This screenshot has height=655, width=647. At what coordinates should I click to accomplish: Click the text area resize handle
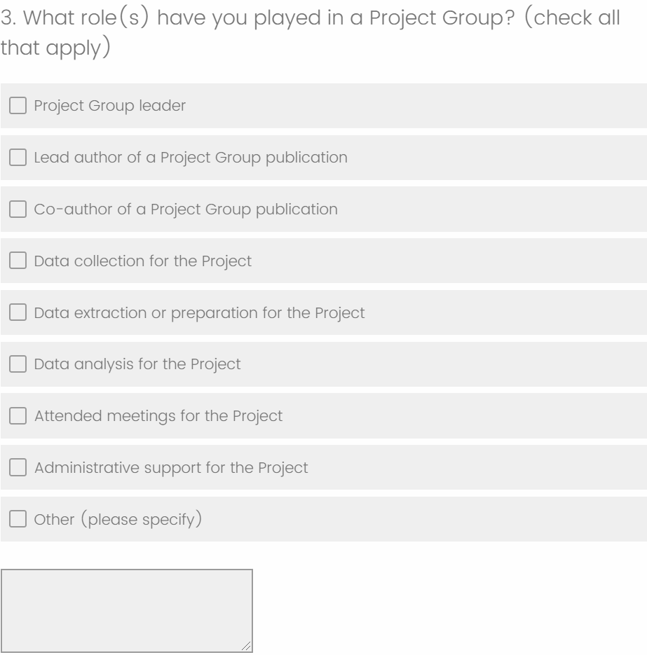[x=246, y=647]
